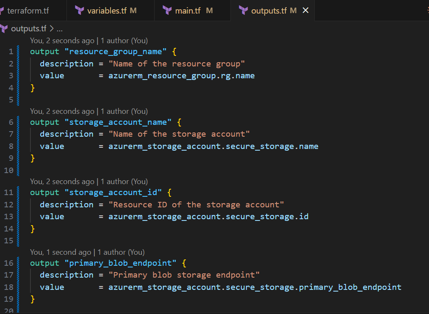Click the Terraform icon on outputs.tf tab

point(243,10)
